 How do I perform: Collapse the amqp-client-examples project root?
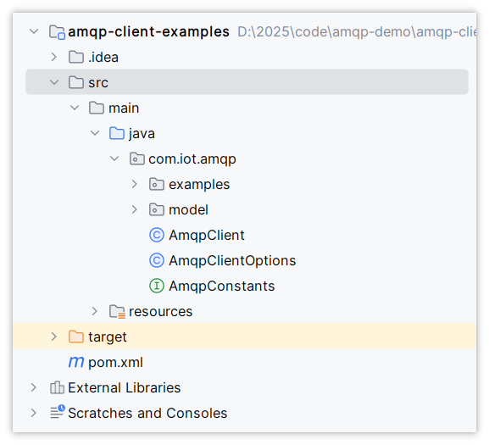(34, 31)
